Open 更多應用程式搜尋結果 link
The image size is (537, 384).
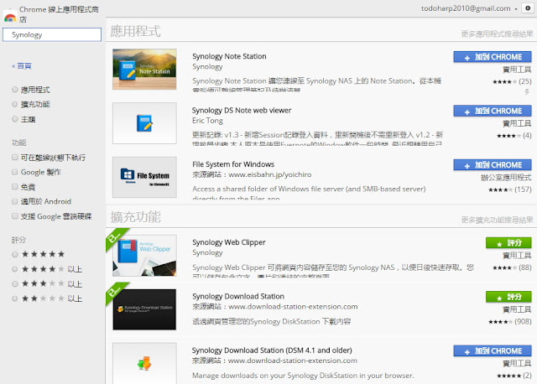click(497, 34)
